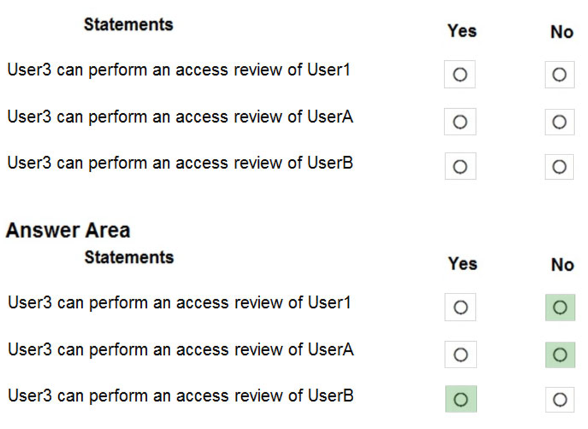
Task: Select No for UserB in the upper statements list
Action: point(559,168)
